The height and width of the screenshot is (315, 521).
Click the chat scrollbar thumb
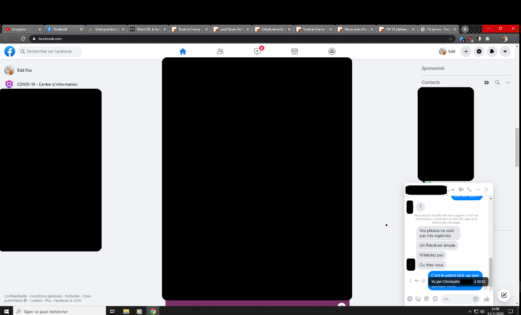click(x=491, y=272)
